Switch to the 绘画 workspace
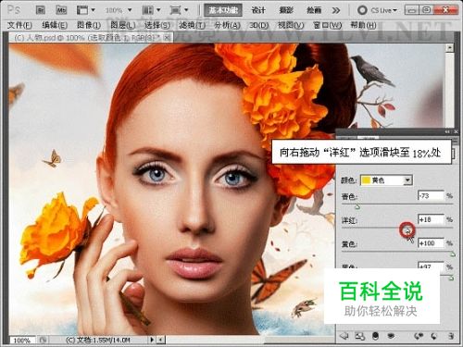 (x=314, y=10)
